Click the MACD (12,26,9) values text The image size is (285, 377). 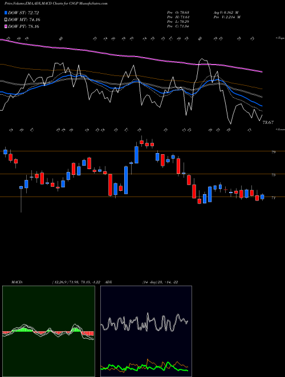point(76,282)
